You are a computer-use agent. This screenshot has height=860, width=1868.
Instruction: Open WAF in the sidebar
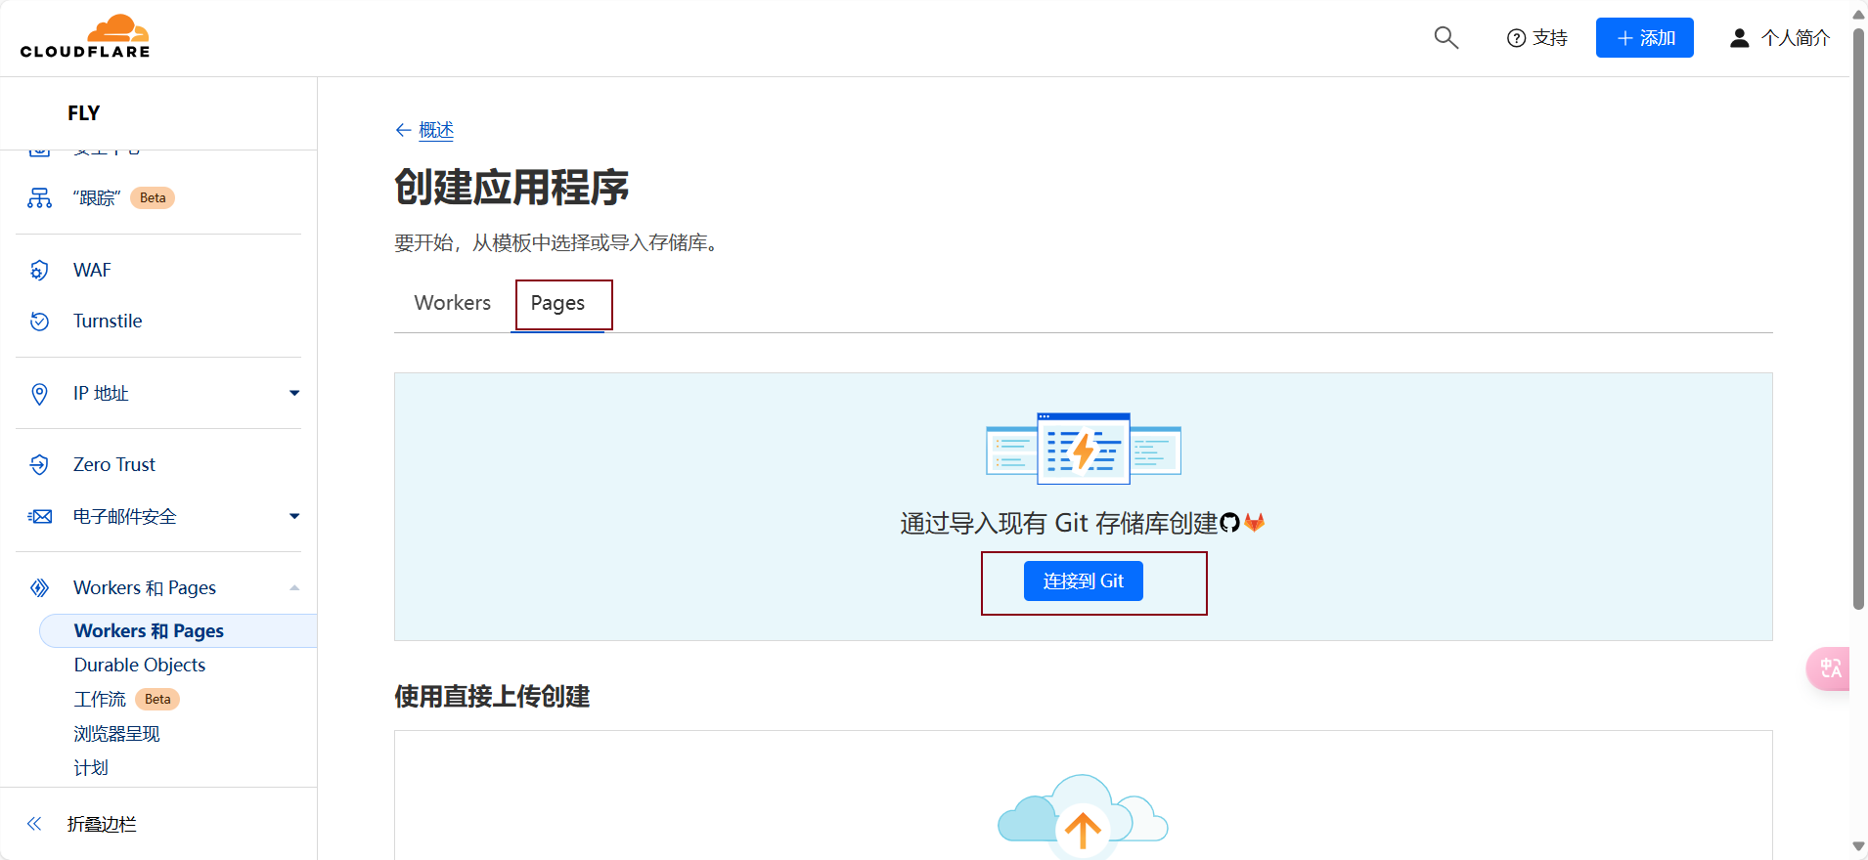(x=92, y=271)
